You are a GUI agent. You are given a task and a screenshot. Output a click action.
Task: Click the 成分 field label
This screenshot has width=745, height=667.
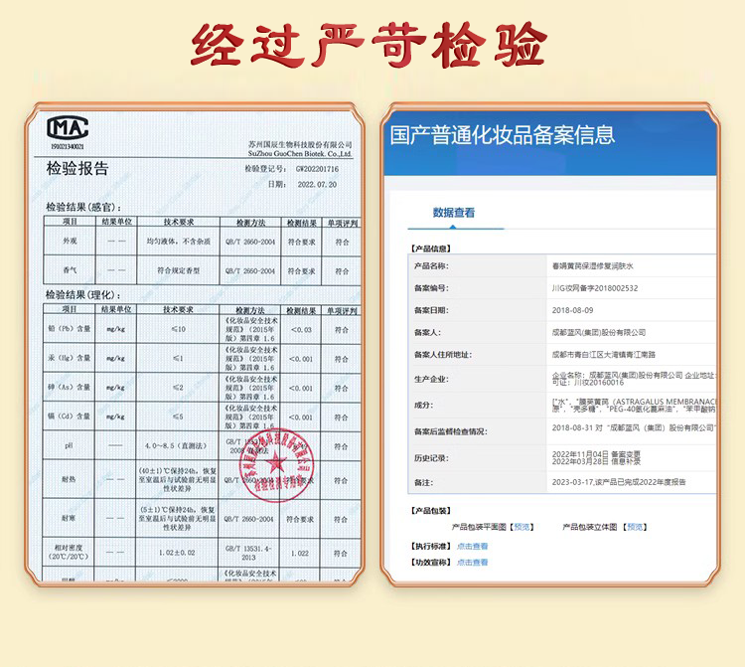[423, 405]
